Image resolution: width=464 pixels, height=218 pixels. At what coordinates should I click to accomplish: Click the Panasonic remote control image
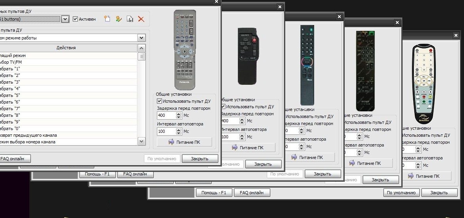tap(185, 50)
